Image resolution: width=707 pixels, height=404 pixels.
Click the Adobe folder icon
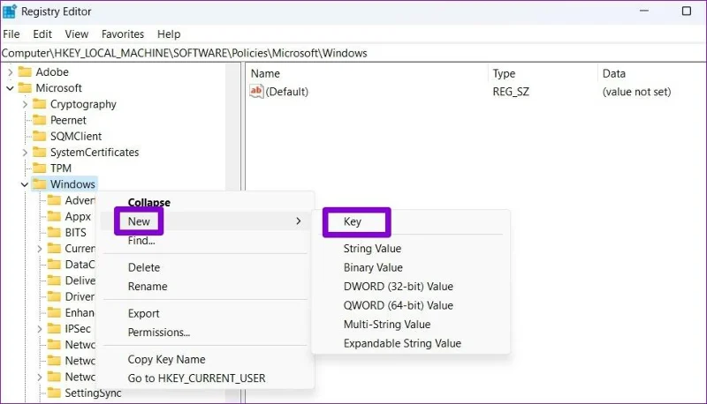click(x=25, y=72)
